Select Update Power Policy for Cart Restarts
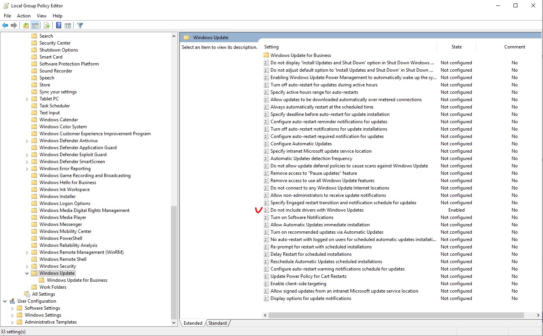543x336 pixels. (x=308, y=276)
